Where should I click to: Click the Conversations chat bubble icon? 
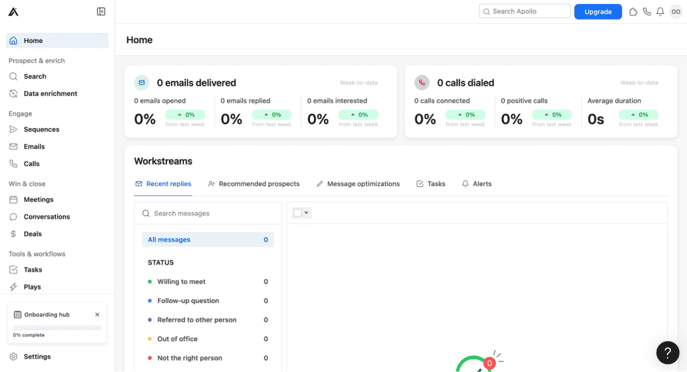point(13,217)
